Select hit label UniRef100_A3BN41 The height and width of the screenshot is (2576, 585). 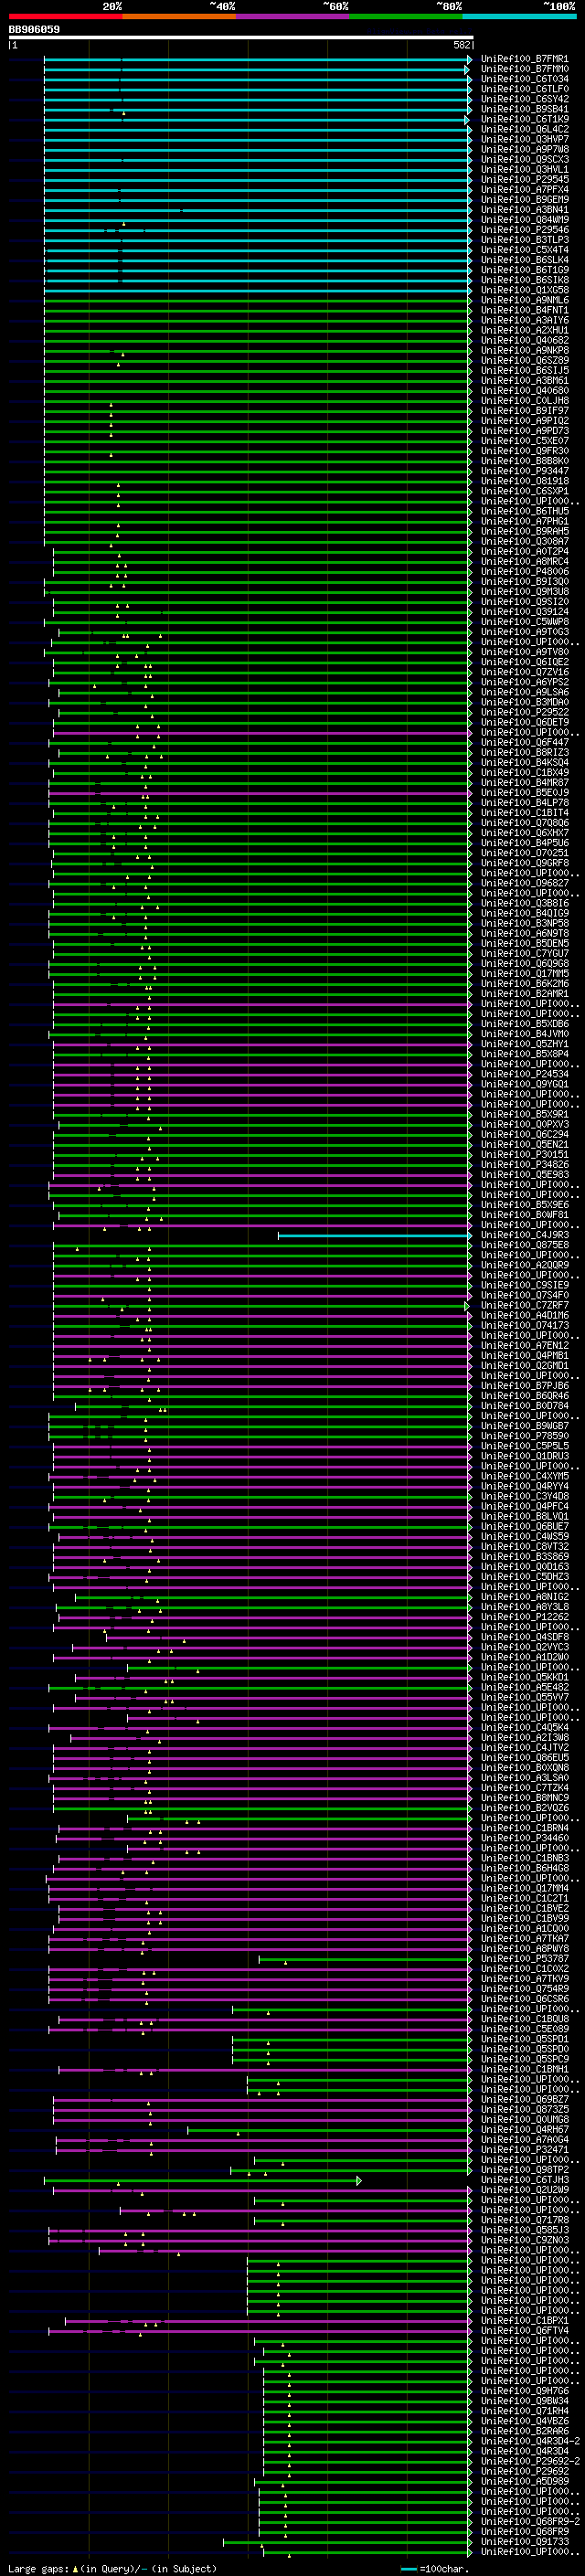click(524, 210)
